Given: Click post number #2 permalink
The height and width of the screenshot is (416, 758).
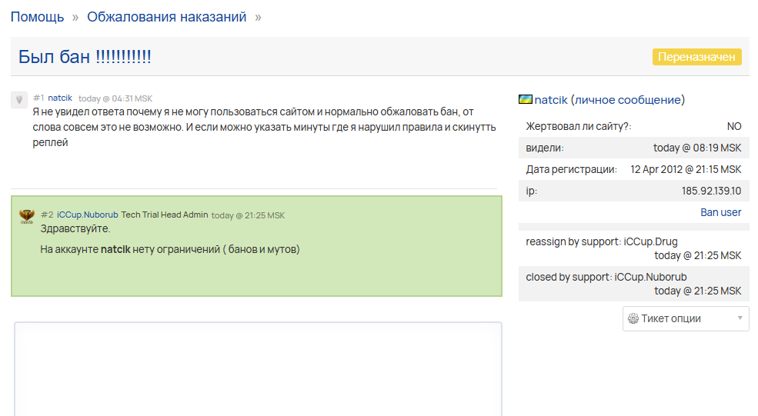Looking at the screenshot, I should (47, 215).
